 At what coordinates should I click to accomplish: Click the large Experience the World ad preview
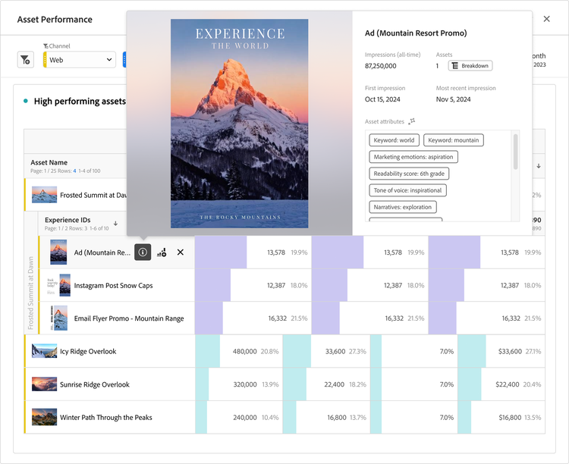(x=240, y=124)
